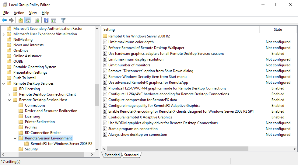Select the Limit maximum color depth setting
The height and width of the screenshot is (165, 298).
coord(131,42)
